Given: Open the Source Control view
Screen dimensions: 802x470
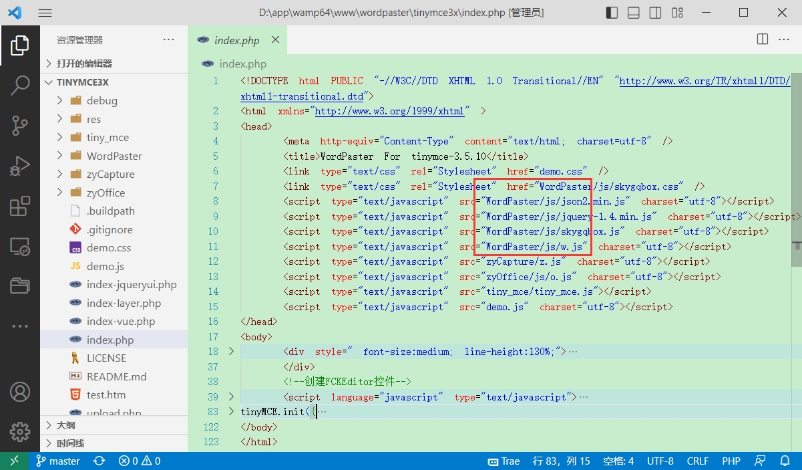Looking at the screenshot, I should pyautogui.click(x=20, y=125).
